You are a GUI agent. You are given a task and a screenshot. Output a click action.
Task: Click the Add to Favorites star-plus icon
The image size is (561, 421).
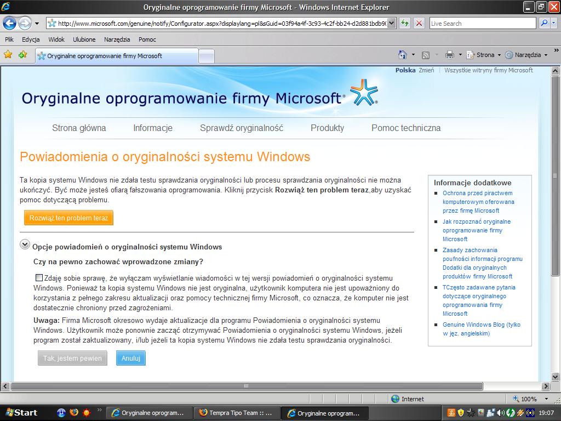[23, 55]
